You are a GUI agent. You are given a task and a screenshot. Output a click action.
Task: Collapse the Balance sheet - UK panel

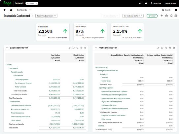click(7, 48)
